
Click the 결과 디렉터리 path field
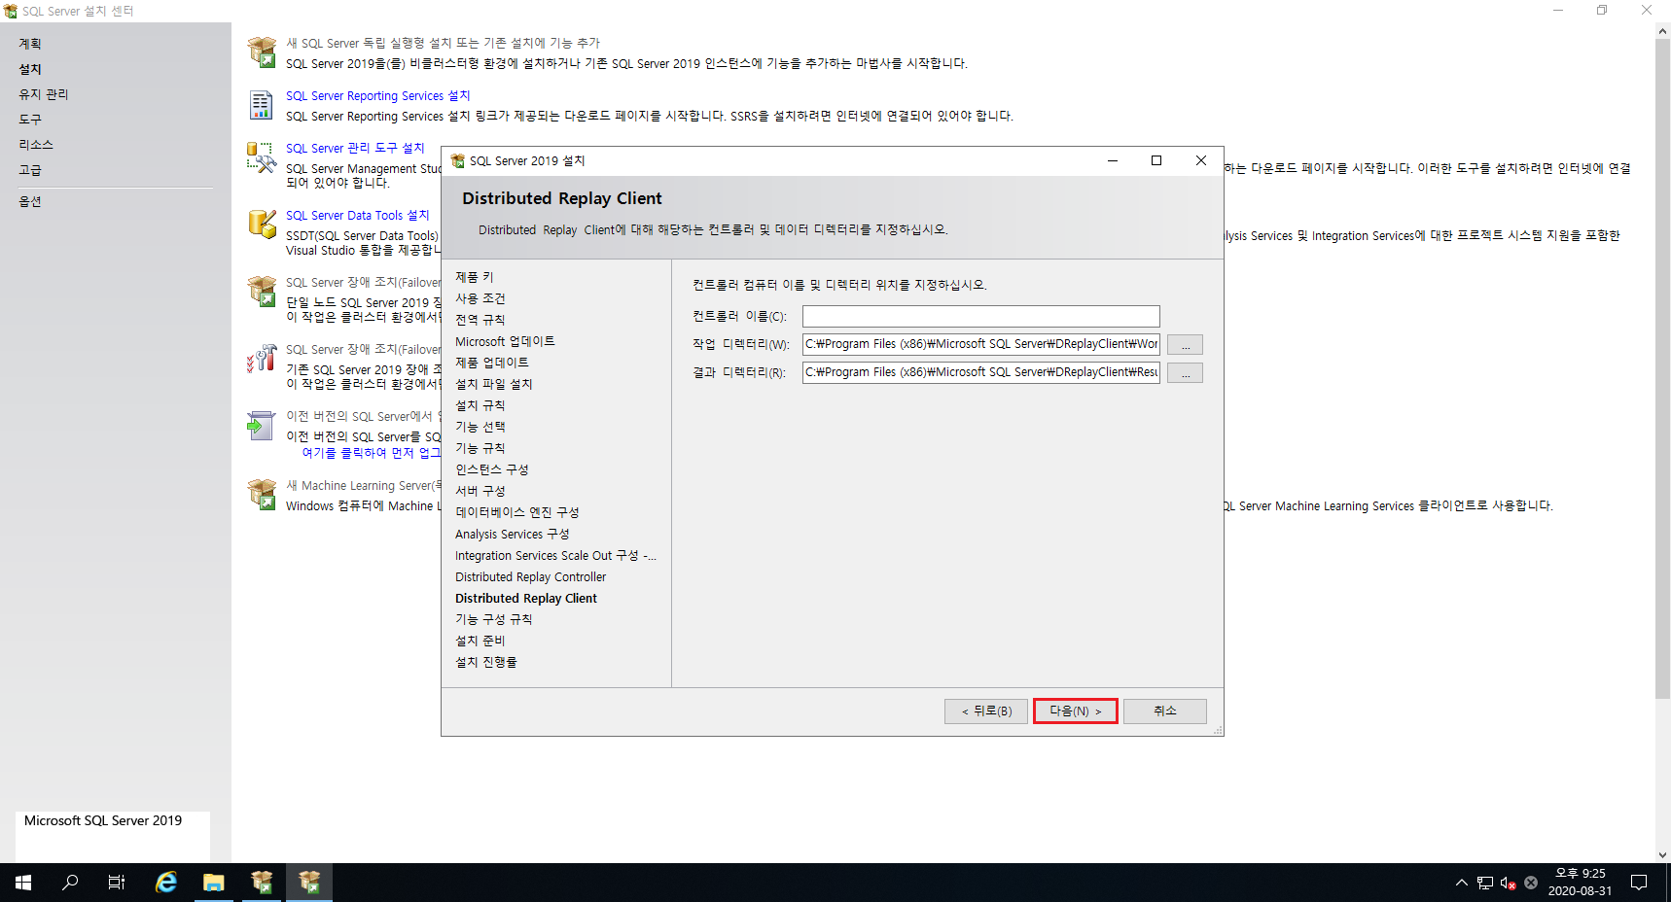(980, 372)
